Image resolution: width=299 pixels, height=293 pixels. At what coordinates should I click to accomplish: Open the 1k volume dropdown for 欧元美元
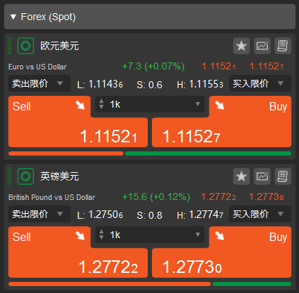[150, 104]
